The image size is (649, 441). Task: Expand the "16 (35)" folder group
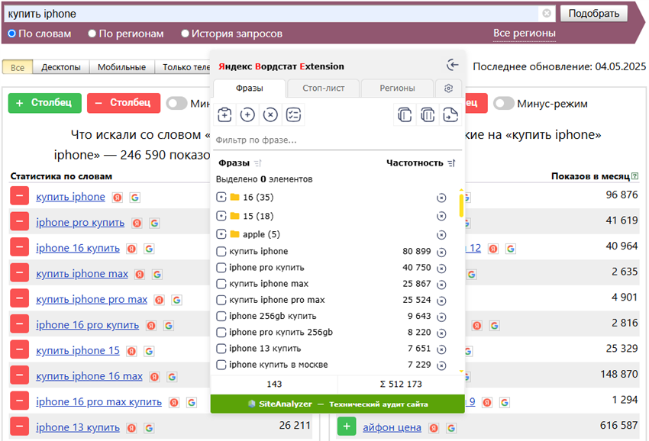click(x=221, y=197)
